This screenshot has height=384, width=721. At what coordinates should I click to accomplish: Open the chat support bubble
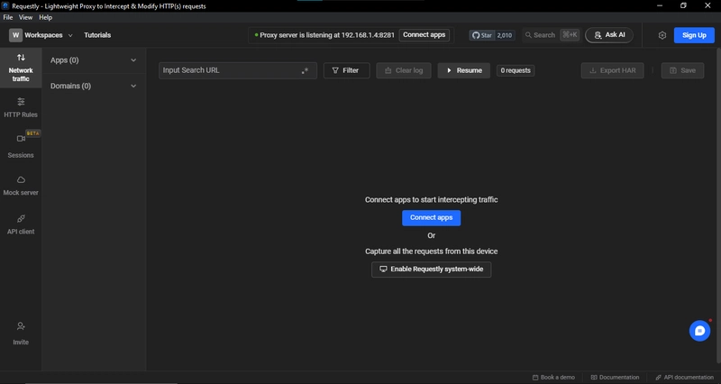[x=699, y=331]
